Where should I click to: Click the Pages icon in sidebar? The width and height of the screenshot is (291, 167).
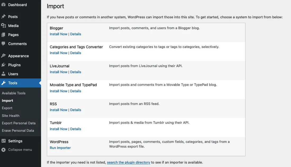pyautogui.click(x=3, y=34)
